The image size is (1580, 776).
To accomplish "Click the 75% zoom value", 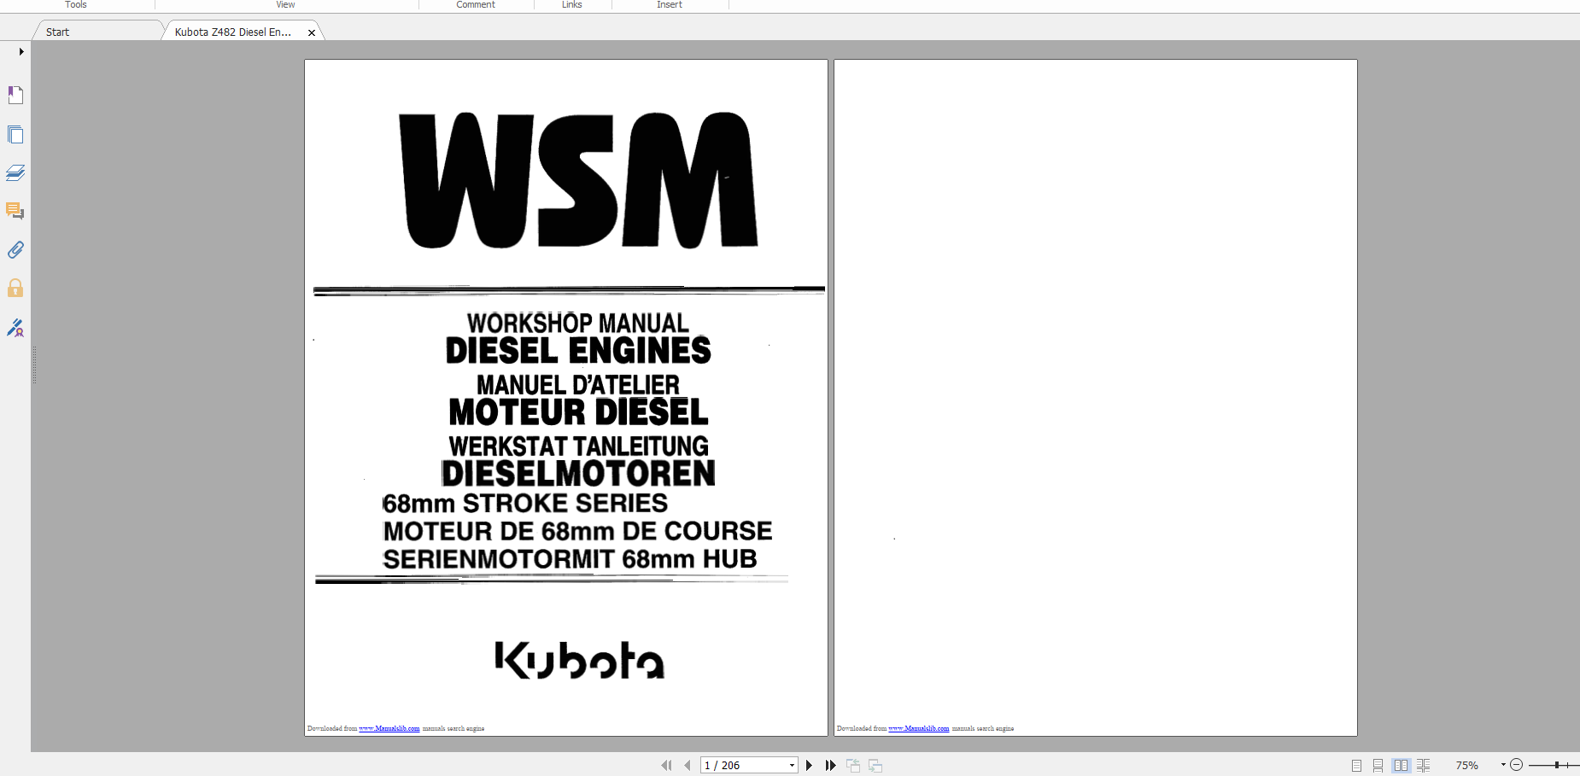I will pyautogui.click(x=1467, y=766).
